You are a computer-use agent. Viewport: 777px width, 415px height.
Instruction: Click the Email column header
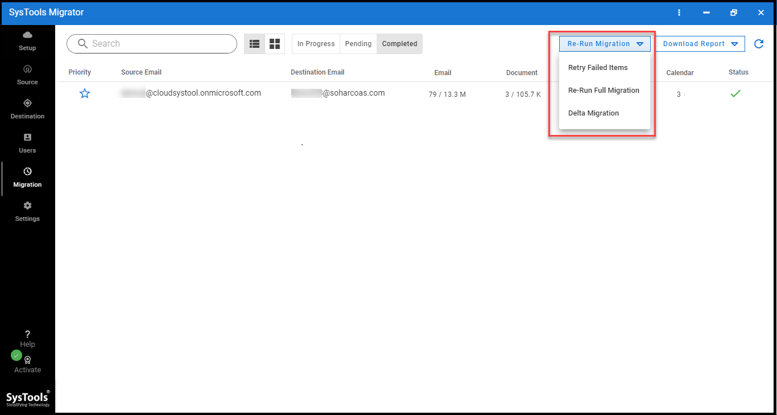443,73
